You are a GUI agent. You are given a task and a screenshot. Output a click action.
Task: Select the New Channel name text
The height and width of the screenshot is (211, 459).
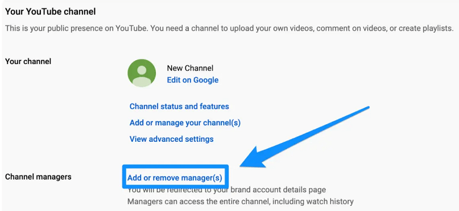tap(190, 68)
